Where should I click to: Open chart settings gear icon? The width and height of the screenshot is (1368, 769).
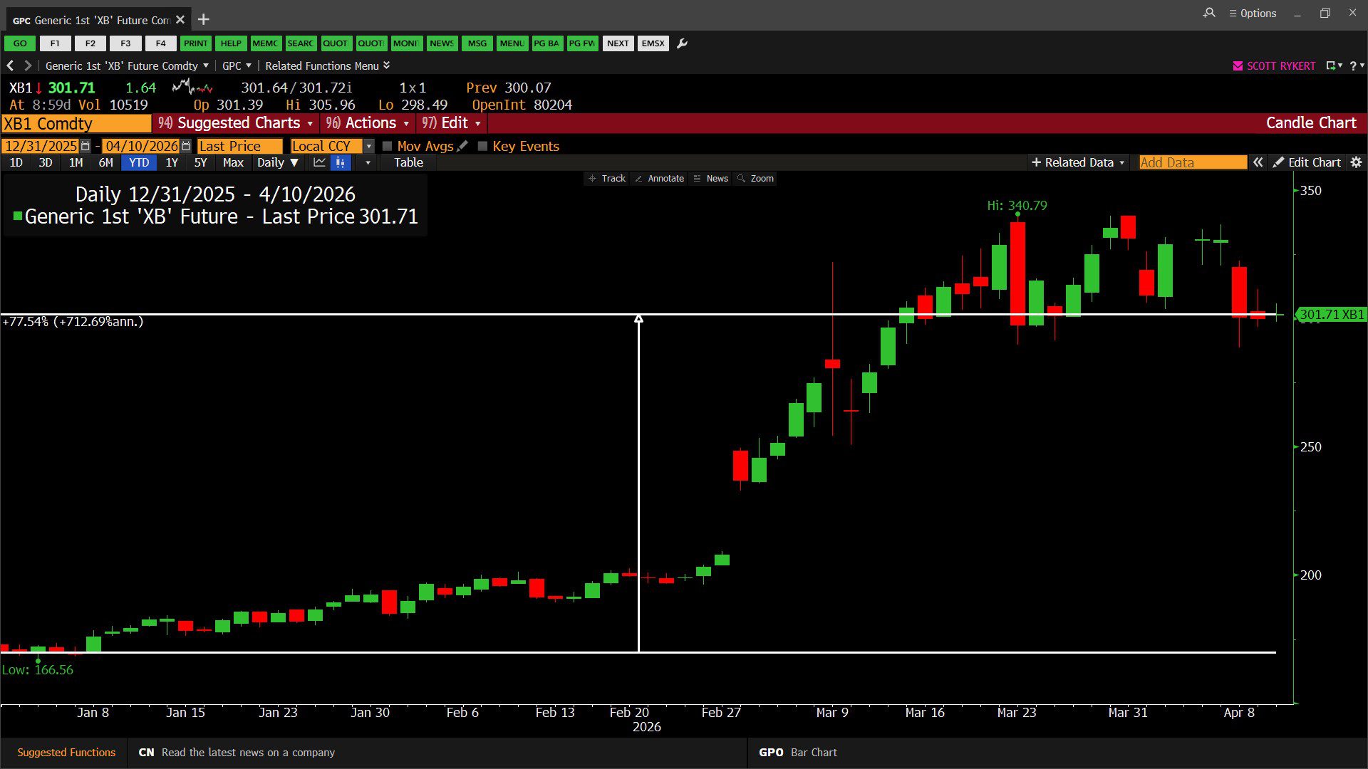click(1356, 162)
